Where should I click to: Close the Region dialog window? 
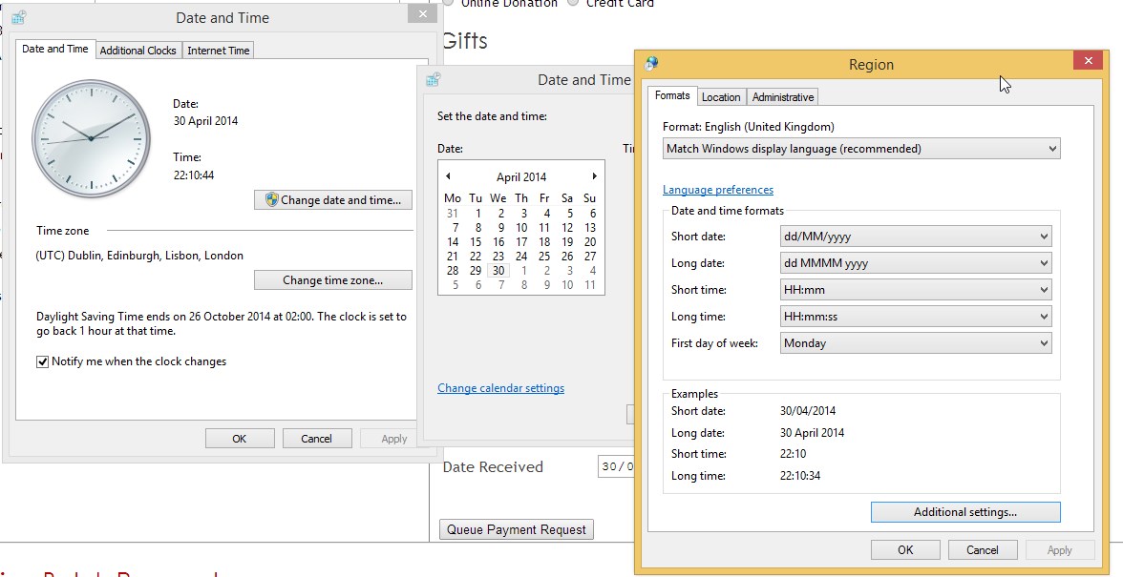point(1088,61)
